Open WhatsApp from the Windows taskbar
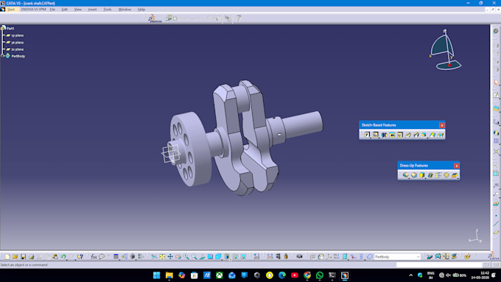501x282 pixels. (320, 275)
